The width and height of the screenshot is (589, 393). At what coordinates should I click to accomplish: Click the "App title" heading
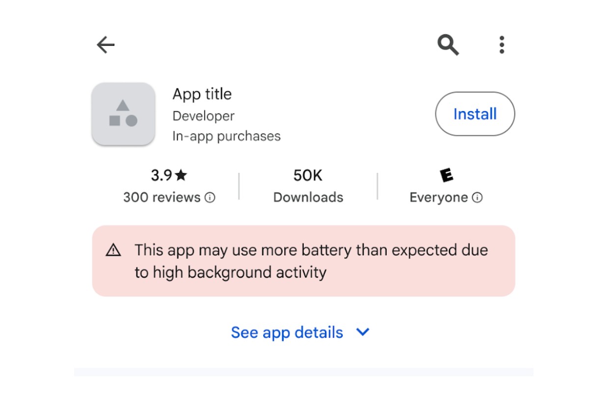[202, 94]
